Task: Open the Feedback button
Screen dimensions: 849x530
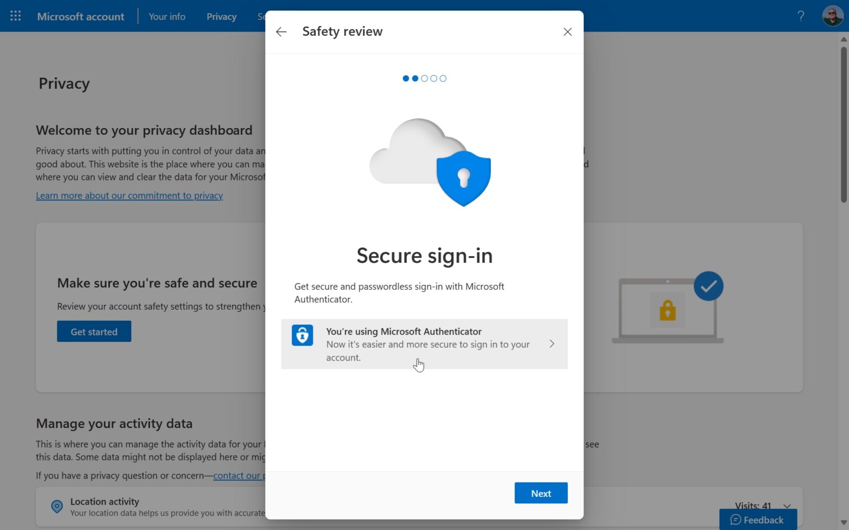Action: tap(758, 520)
